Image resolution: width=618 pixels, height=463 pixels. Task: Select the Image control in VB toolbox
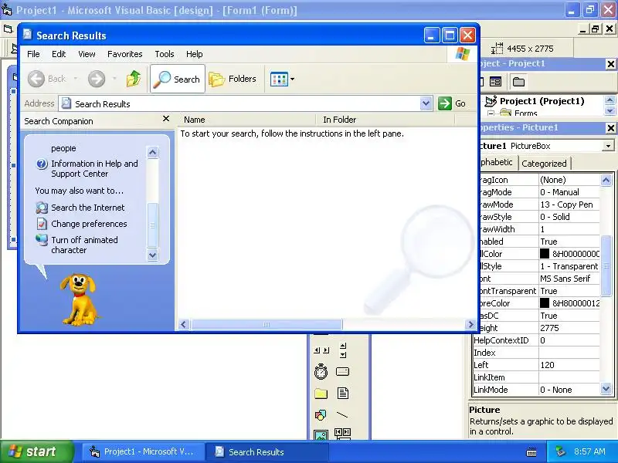point(321,434)
